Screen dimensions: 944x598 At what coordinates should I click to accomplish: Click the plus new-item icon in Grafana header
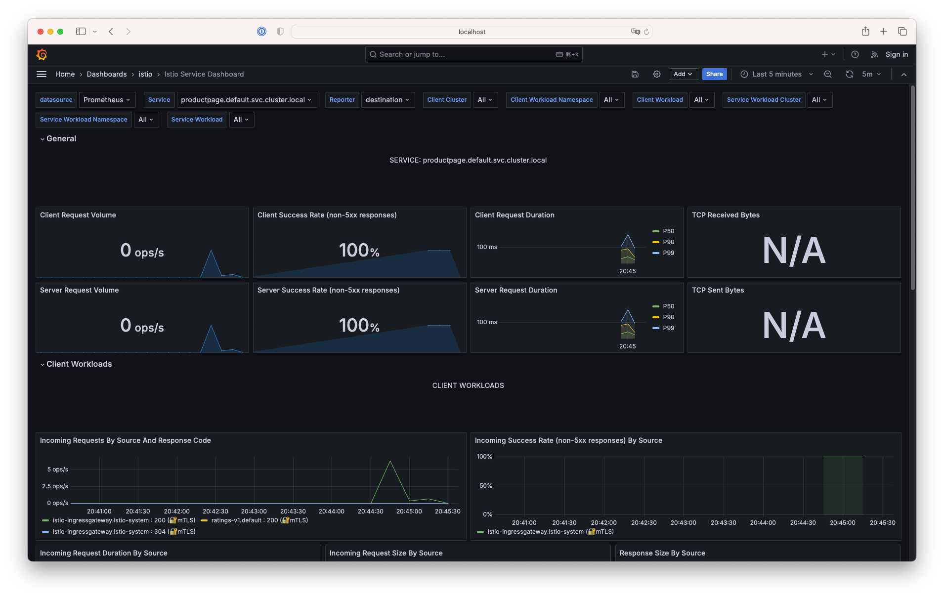tap(825, 54)
